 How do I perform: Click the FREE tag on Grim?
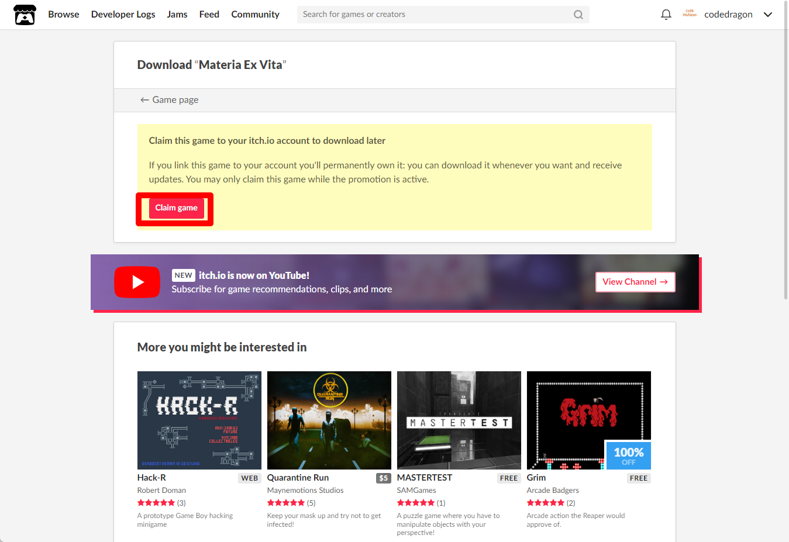click(639, 478)
